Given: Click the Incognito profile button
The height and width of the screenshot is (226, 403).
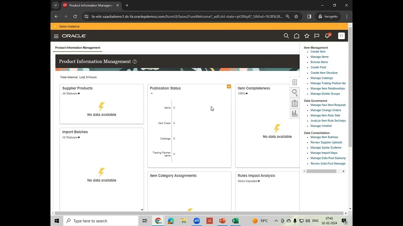Looking at the screenshot, I should (328, 17).
